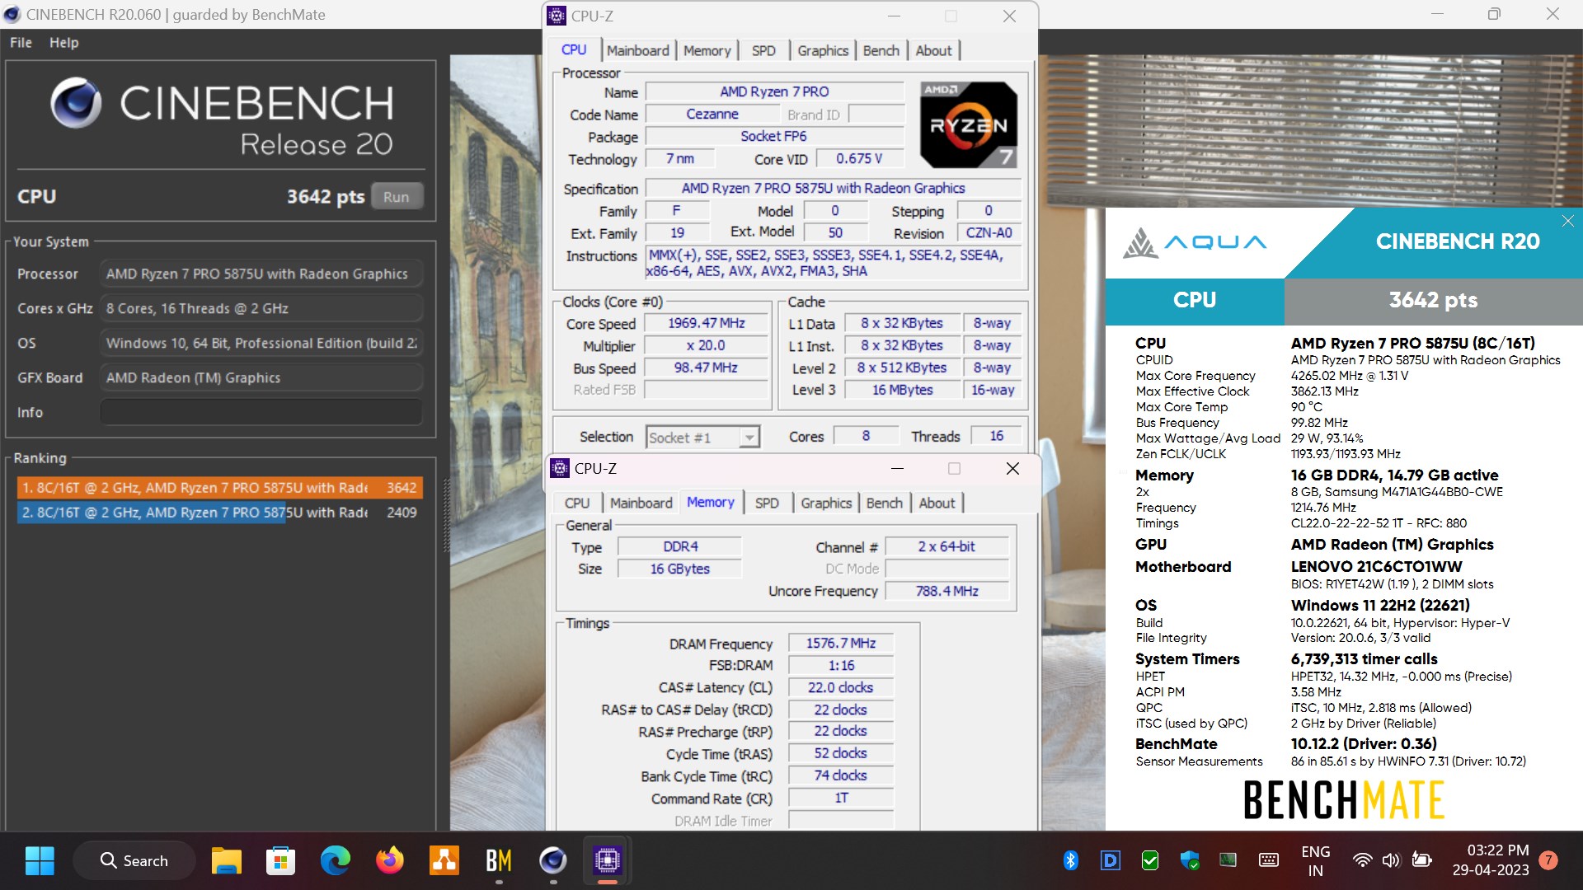This screenshot has height=890, width=1583.
Task: Click the Core Speed value 1969.47 MHz
Action: point(707,324)
